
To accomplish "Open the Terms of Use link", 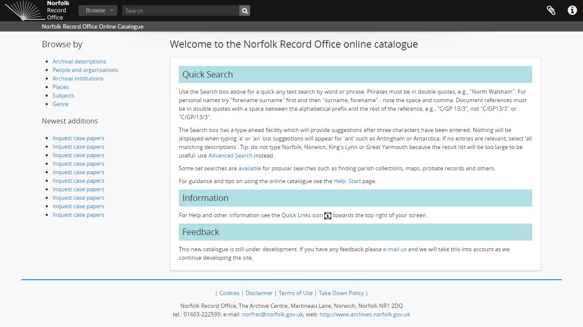I will point(296,293).
